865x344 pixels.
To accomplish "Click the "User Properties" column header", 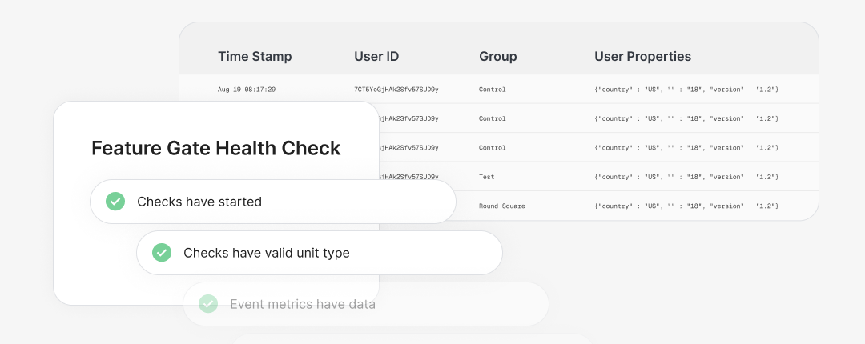I will coord(642,56).
